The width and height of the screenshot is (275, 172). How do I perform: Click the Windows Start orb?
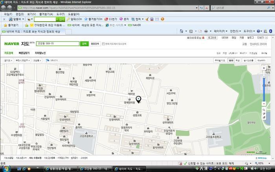[x=6, y=169]
